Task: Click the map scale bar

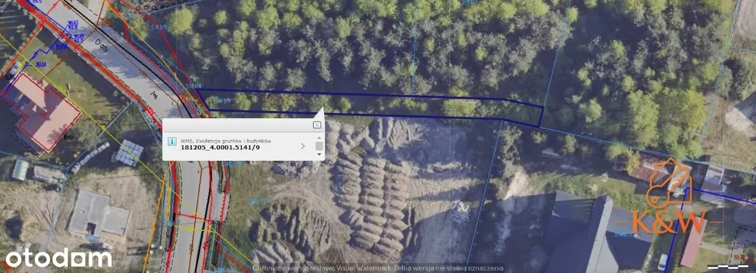Action: tap(728, 267)
